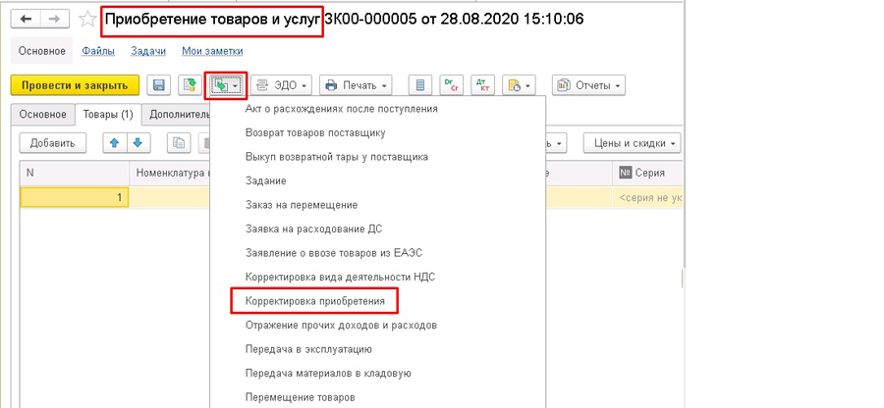884x408 pixels.
Task: Choose Корректировка приобретения
Action: tap(315, 301)
